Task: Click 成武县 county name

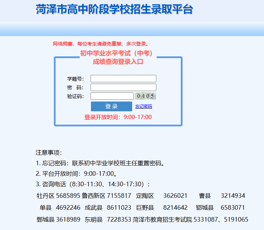Action: click(x=94, y=208)
